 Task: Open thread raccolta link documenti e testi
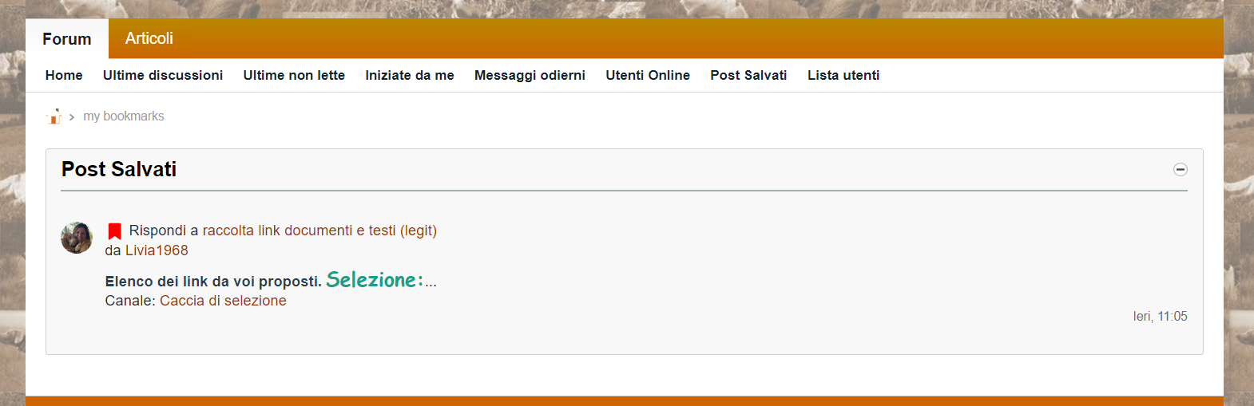319,231
